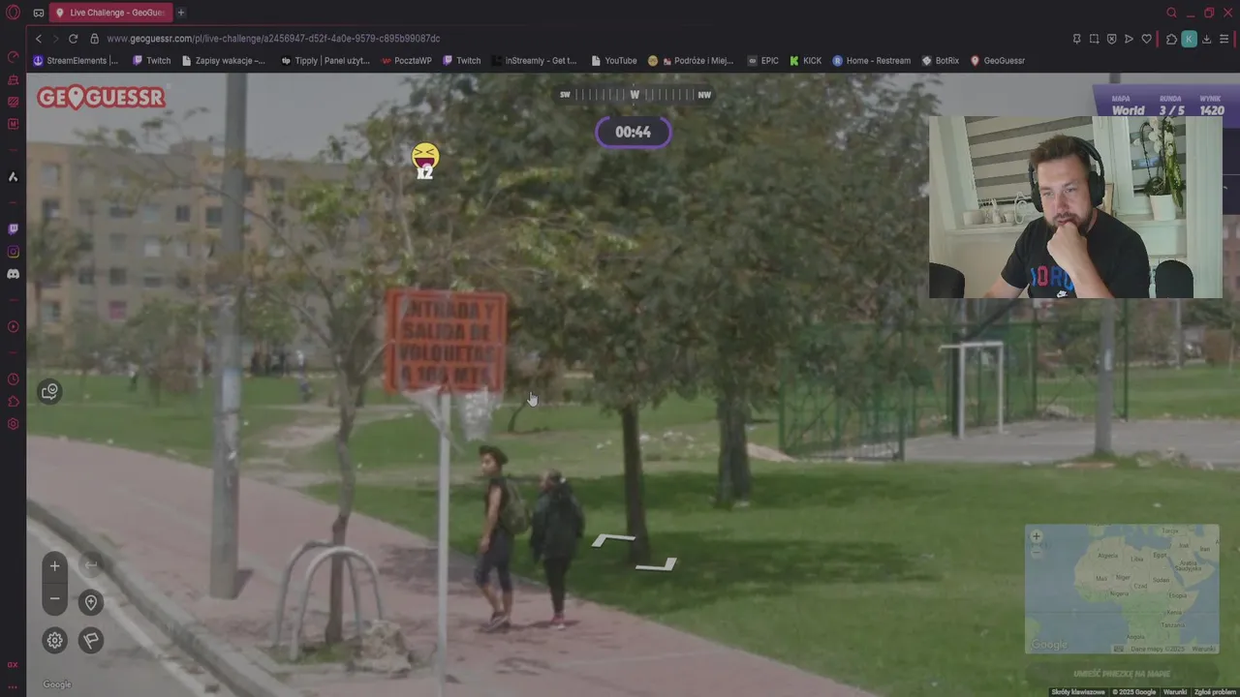Open extensions cube icon
1240x697 pixels.
1171,39
